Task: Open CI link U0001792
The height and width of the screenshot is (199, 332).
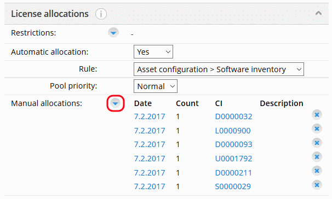Action: [233, 159]
